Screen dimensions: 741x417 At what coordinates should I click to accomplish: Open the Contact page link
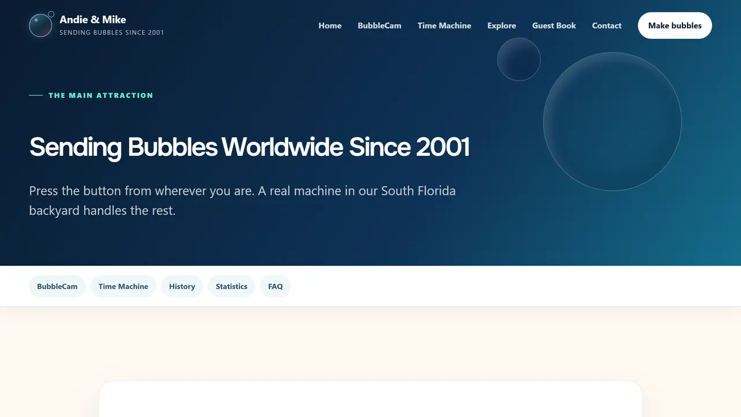607,25
